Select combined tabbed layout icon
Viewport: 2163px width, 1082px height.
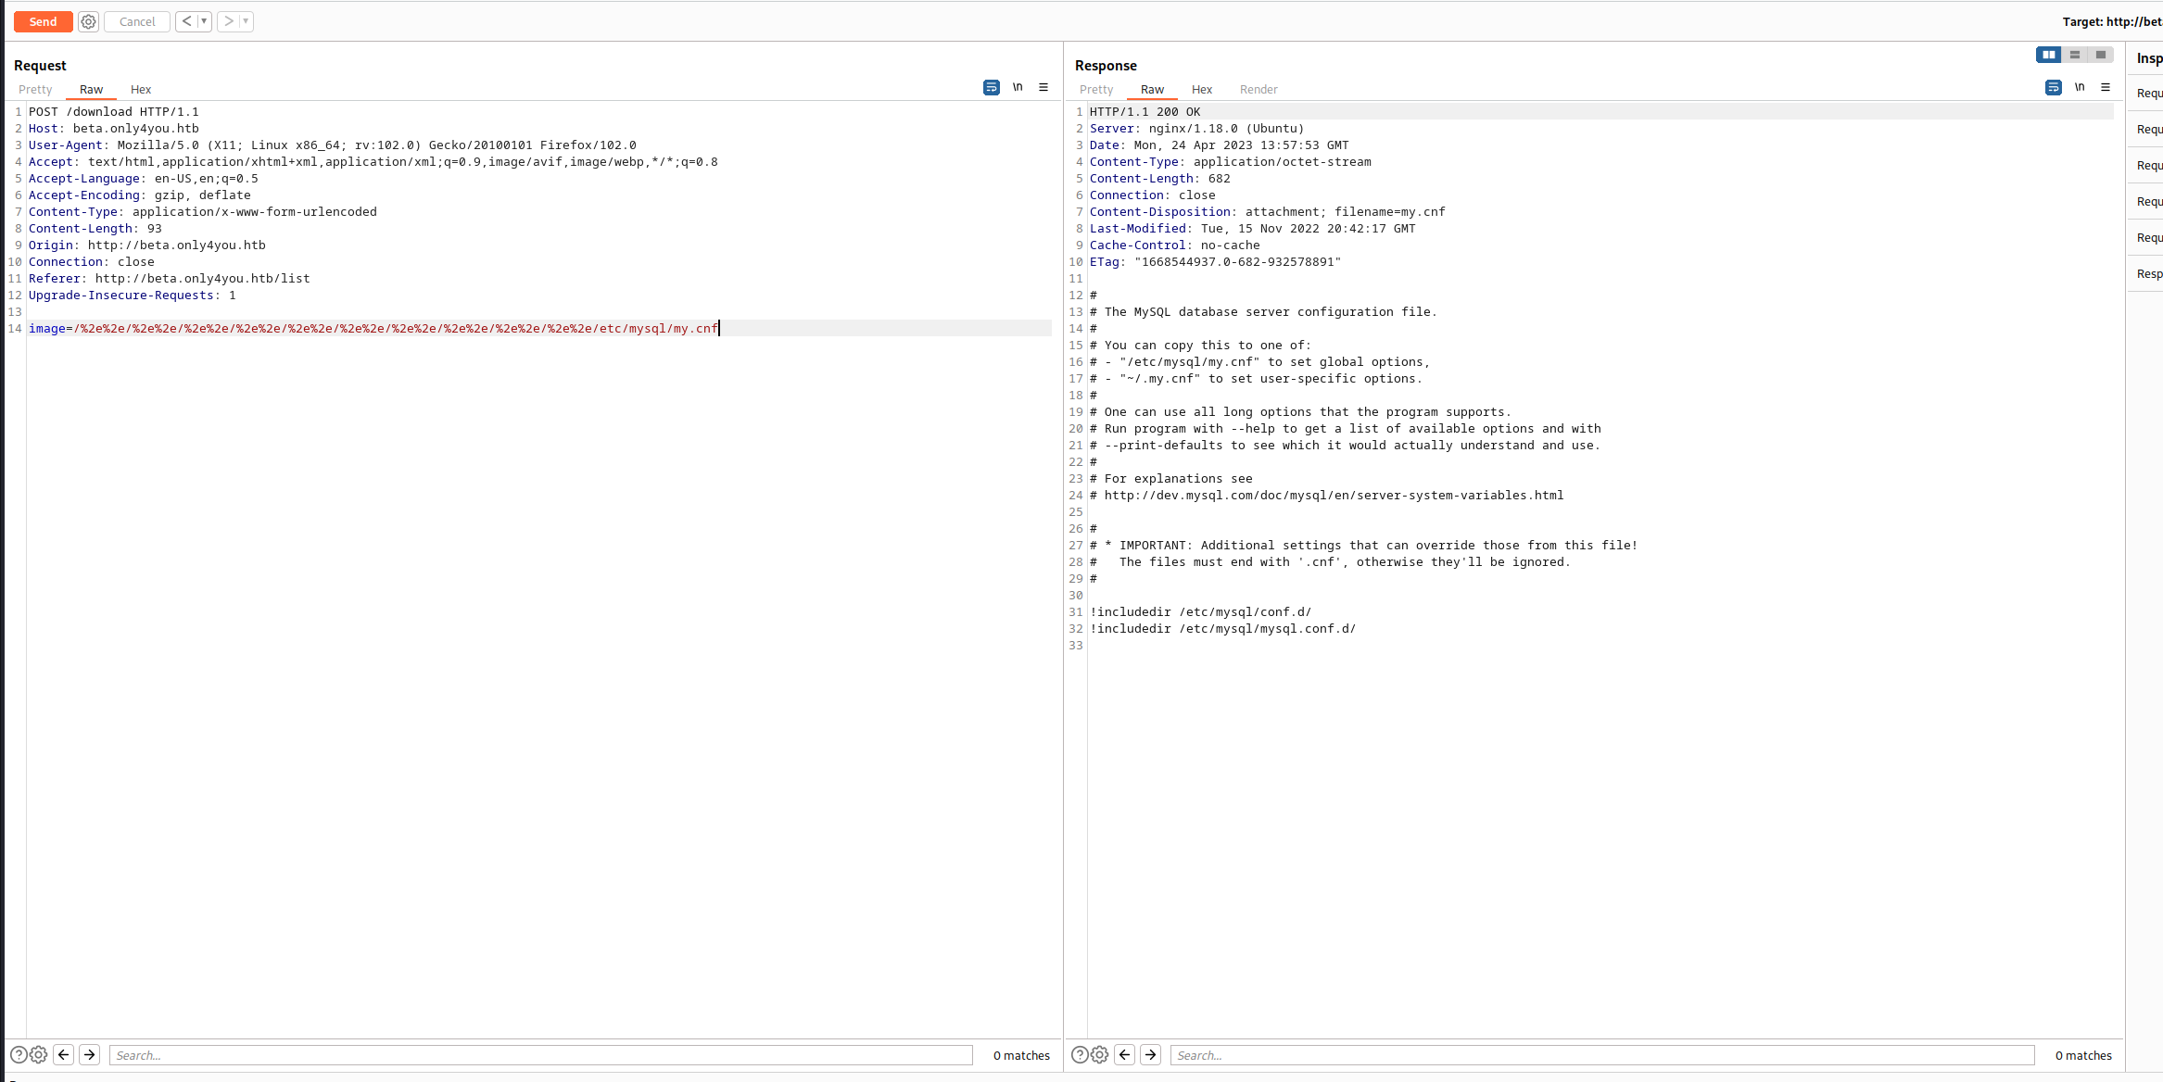click(2101, 55)
